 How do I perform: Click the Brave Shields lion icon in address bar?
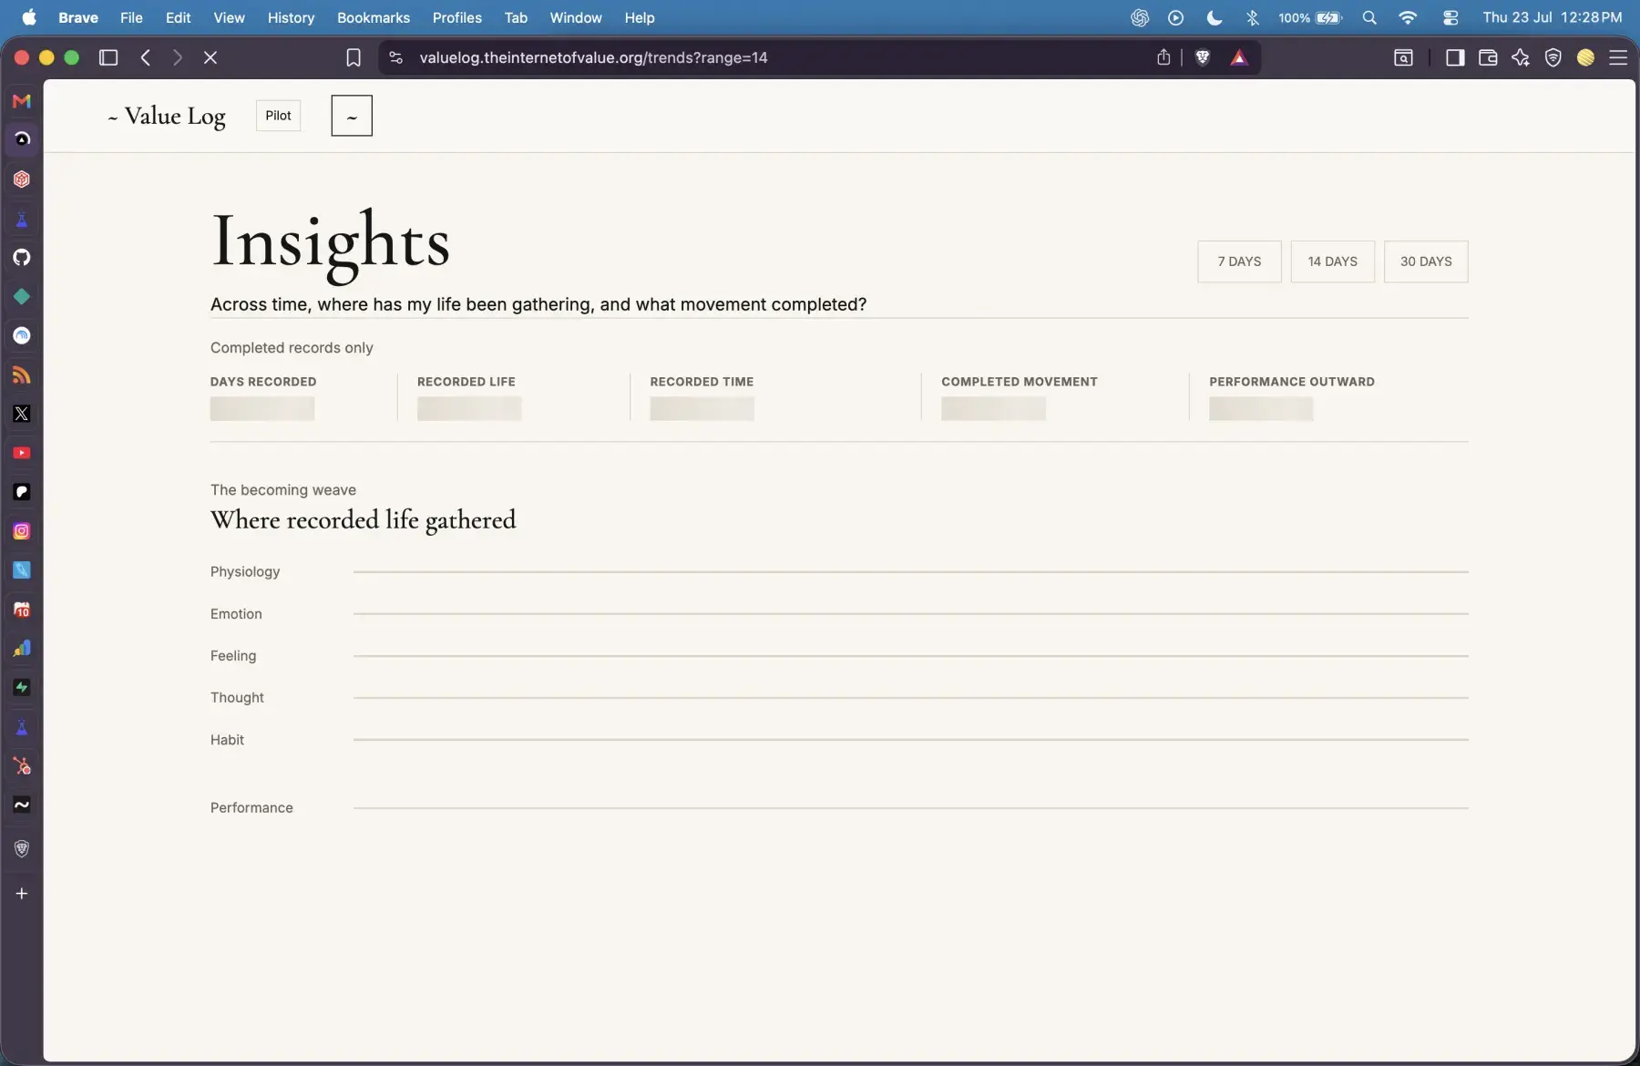1203,57
